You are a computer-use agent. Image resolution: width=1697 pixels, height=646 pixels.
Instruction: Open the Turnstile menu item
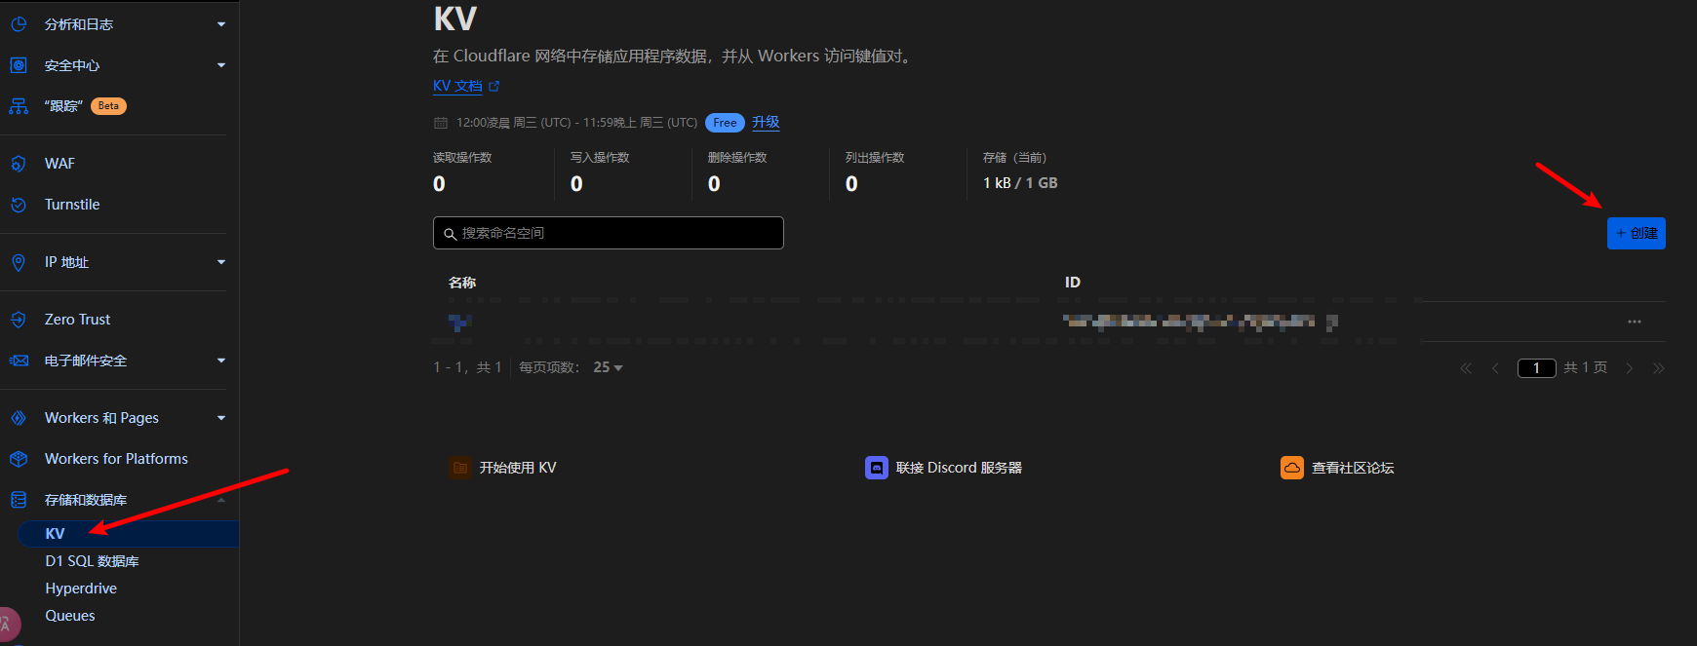tap(72, 205)
